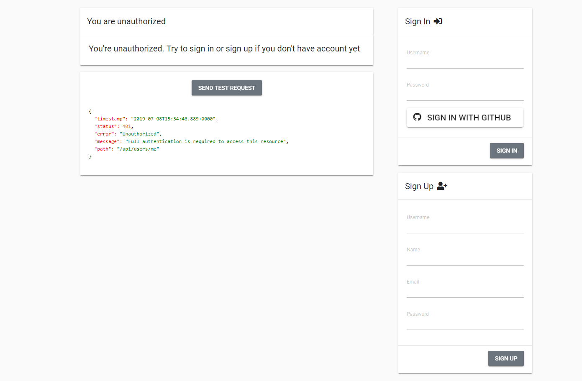
Task: Click the timestamp value in the JSON response
Action: tap(174, 119)
